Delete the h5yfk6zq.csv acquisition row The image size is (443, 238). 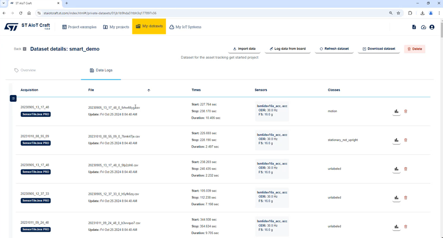click(x=406, y=198)
